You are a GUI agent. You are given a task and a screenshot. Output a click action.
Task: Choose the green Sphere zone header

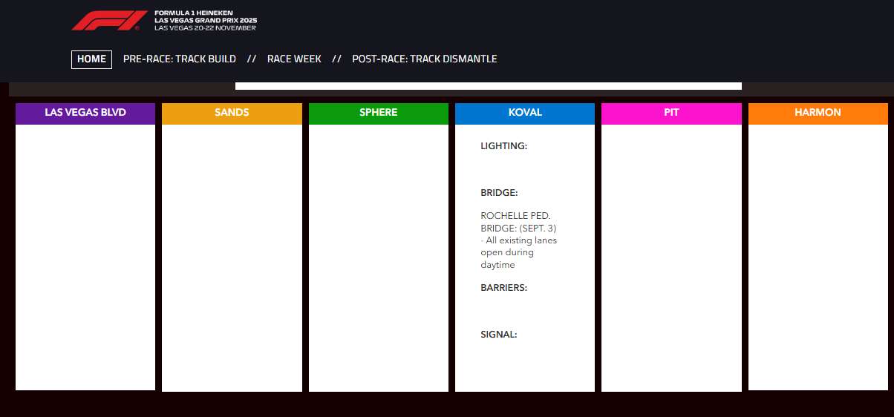point(378,113)
